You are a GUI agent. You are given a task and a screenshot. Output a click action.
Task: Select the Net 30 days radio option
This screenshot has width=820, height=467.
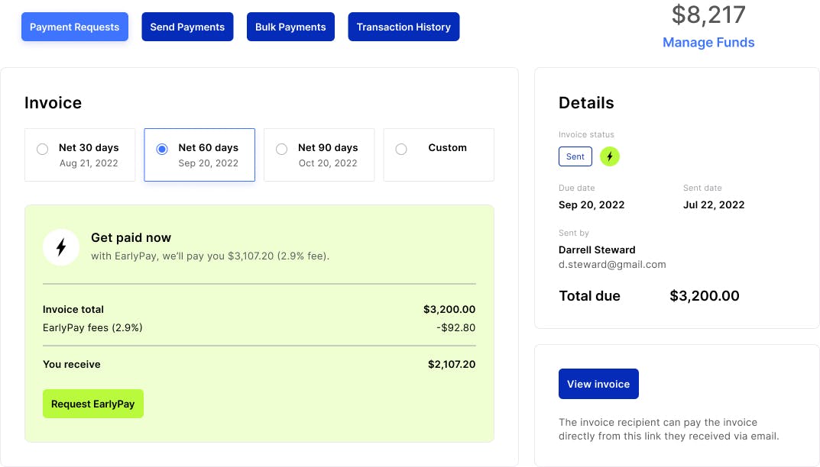point(43,150)
